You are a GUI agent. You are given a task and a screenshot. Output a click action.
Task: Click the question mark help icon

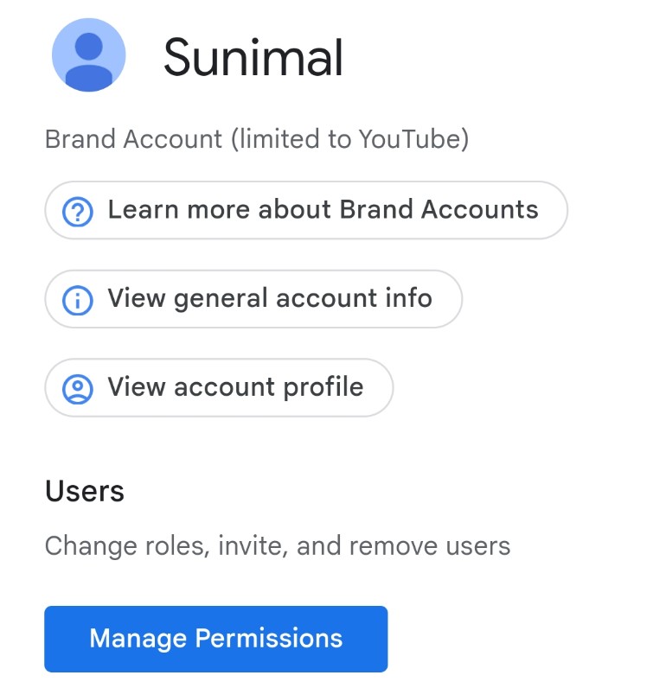(77, 212)
